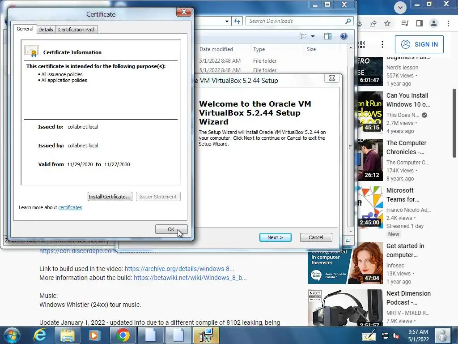Open the Computer Chronicles video thumbnail
The width and height of the screenshot is (458, 344).
click(370, 160)
